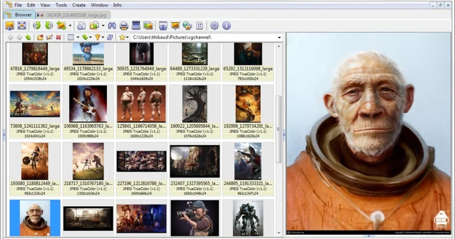455x239 pixels.
Task: Open the View menu
Action: coord(45,5)
